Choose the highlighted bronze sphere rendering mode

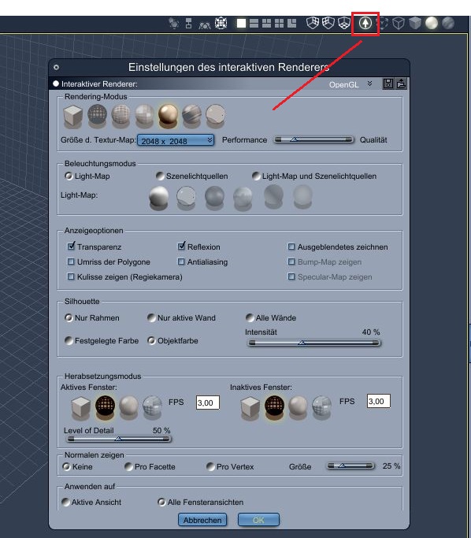tap(168, 115)
